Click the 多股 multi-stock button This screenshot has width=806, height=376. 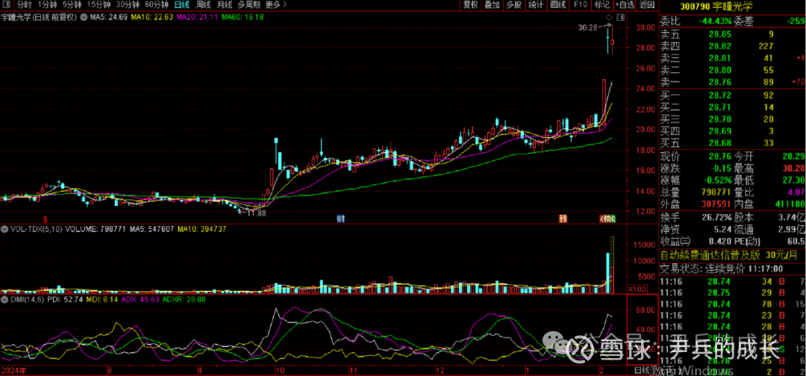(513, 5)
